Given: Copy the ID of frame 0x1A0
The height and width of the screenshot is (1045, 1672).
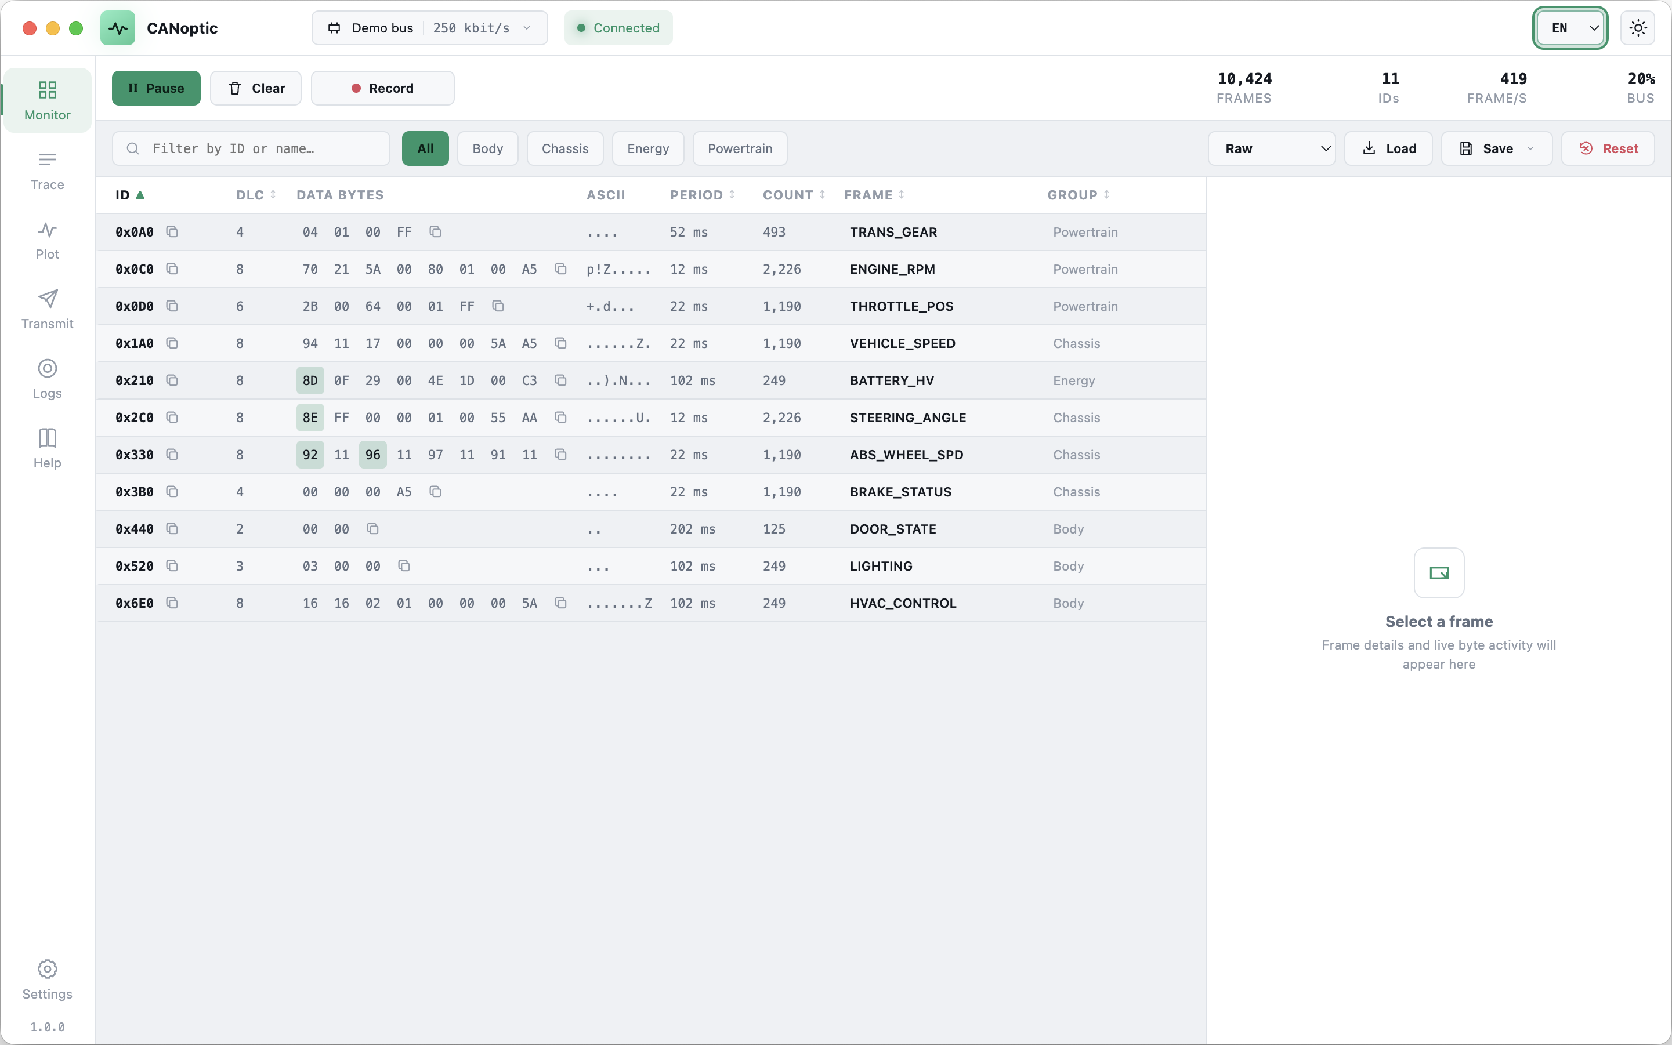Looking at the screenshot, I should coord(172,343).
